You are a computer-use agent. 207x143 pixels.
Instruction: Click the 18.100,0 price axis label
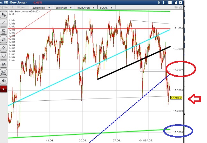(178, 28)
